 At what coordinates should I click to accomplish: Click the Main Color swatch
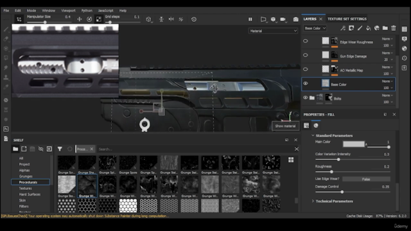354,144
